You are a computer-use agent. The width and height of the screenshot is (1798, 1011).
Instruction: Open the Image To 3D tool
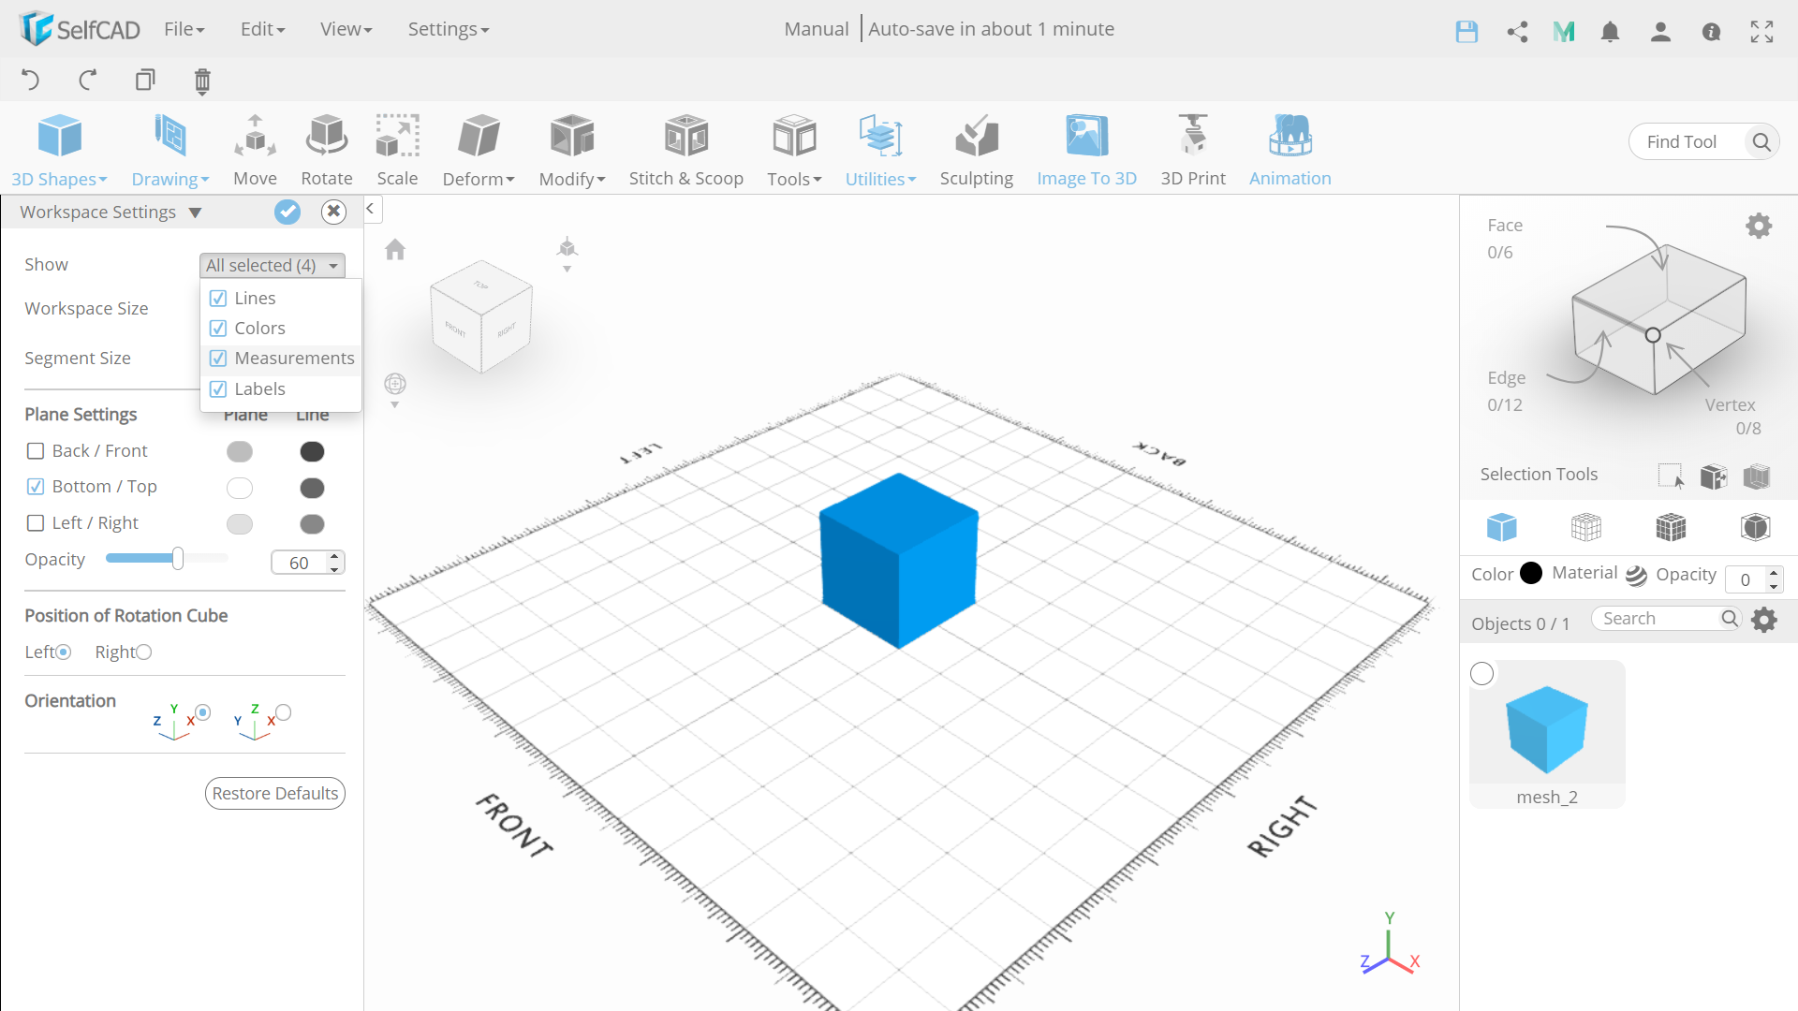[x=1086, y=138]
